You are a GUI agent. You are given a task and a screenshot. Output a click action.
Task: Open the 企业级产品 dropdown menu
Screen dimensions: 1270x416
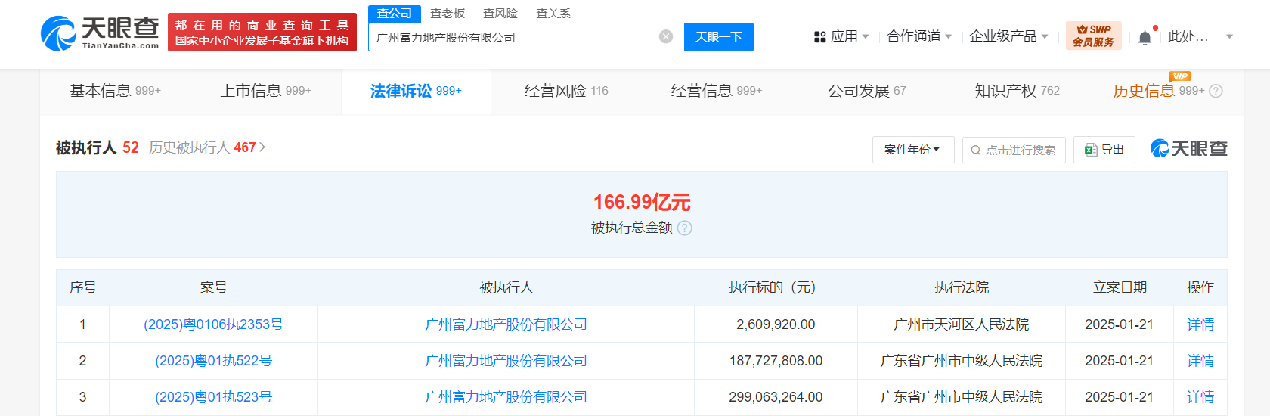click(x=1008, y=36)
